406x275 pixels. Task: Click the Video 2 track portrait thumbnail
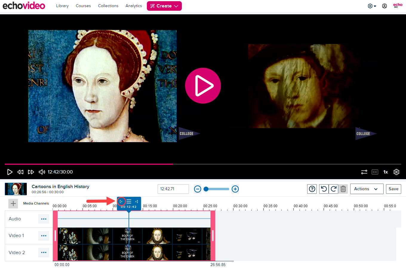157,253
